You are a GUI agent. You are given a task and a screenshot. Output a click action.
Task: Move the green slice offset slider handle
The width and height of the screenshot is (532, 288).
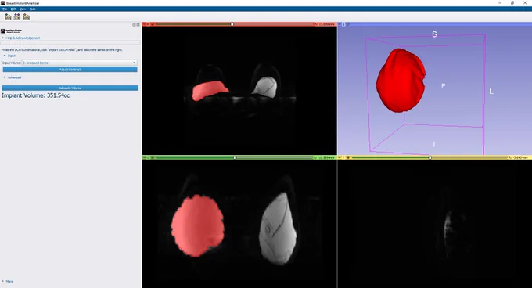[235, 157]
